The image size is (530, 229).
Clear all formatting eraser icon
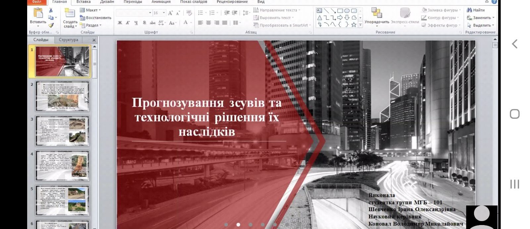(x=189, y=13)
